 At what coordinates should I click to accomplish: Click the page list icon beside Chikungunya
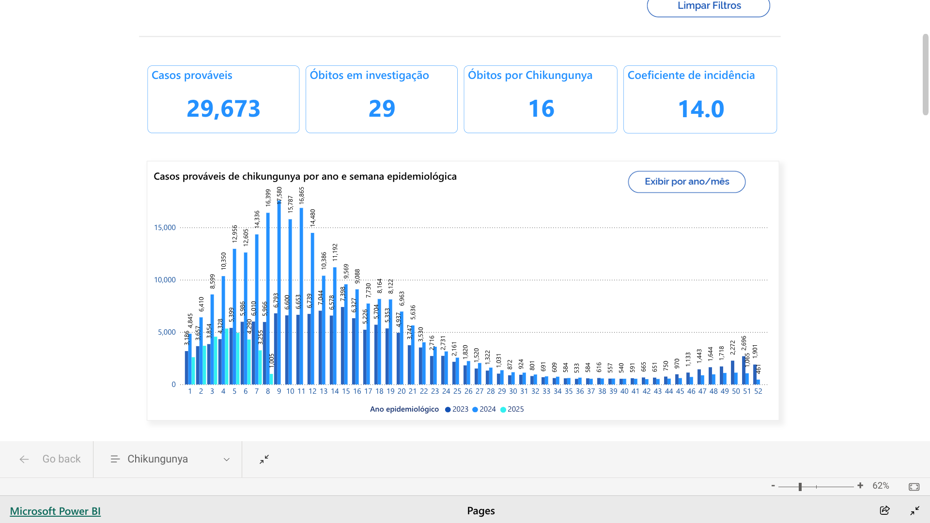(x=115, y=459)
